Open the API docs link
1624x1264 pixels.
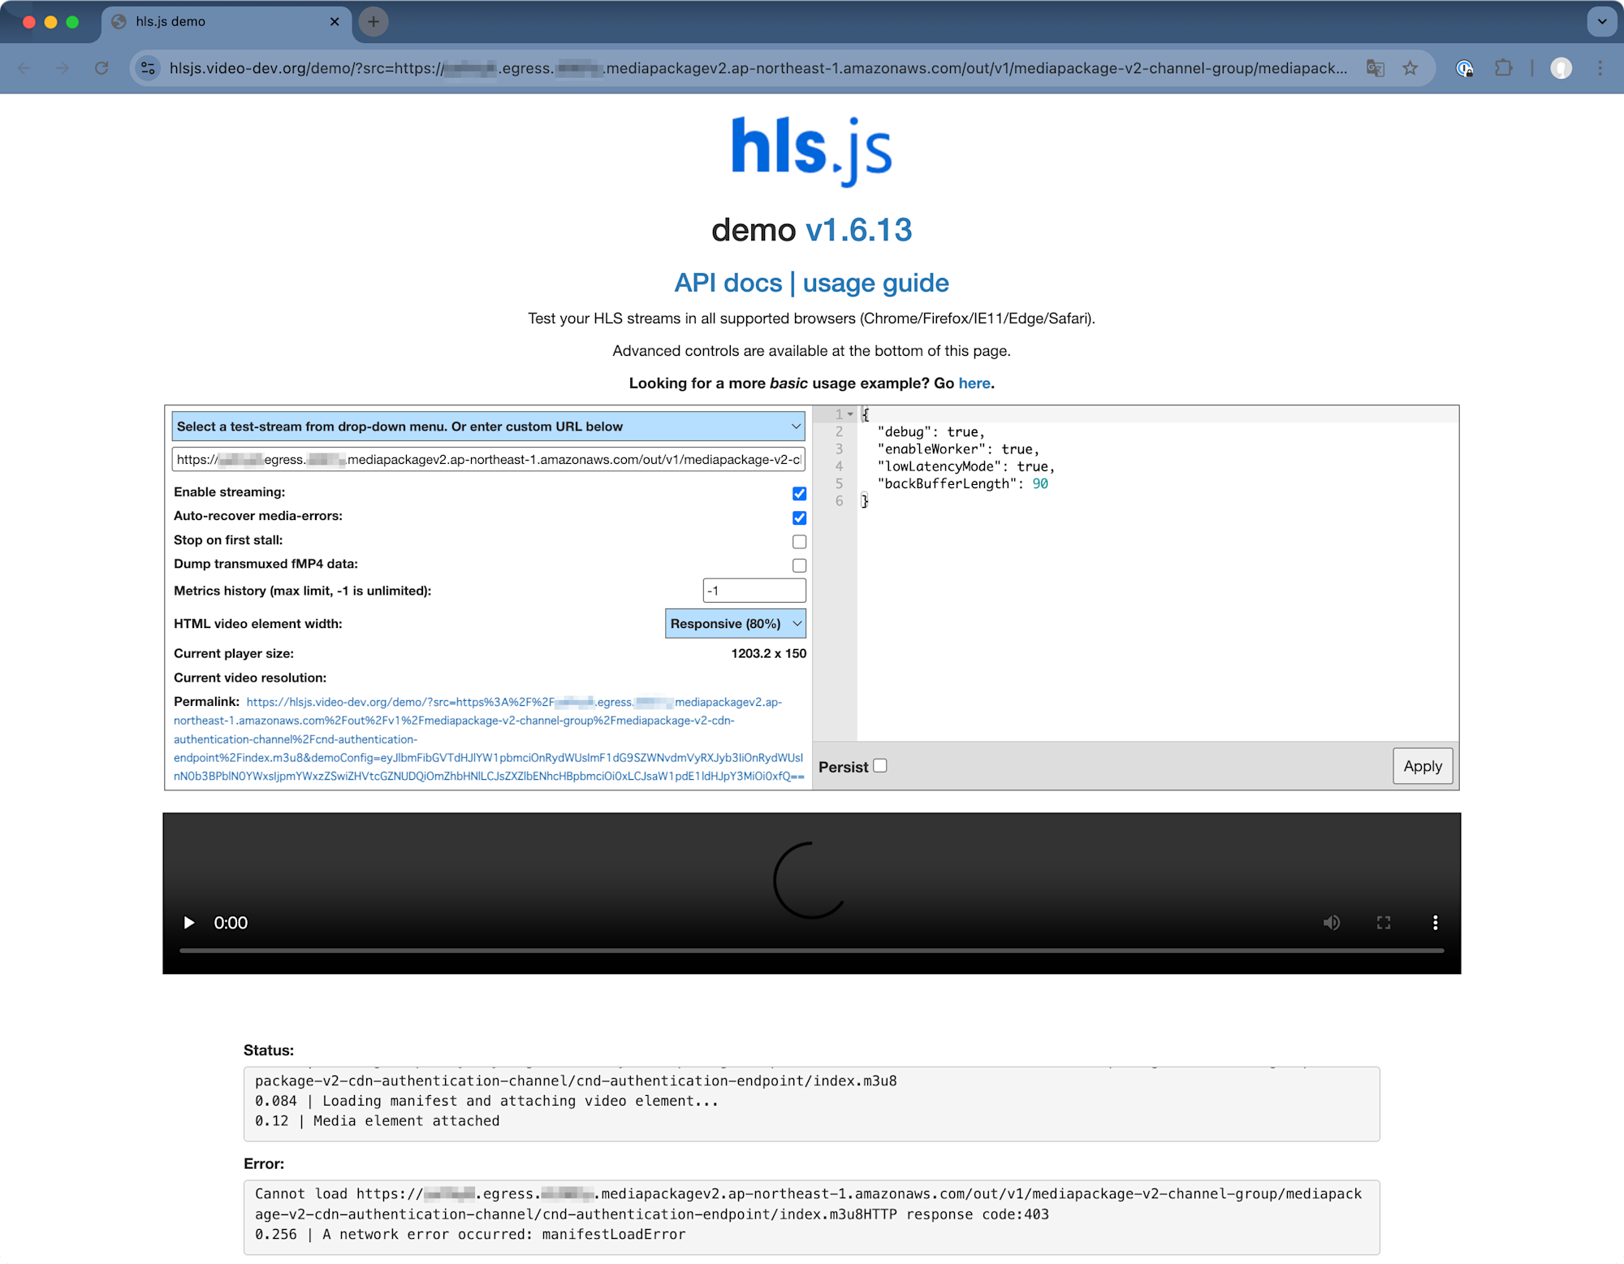click(x=728, y=283)
